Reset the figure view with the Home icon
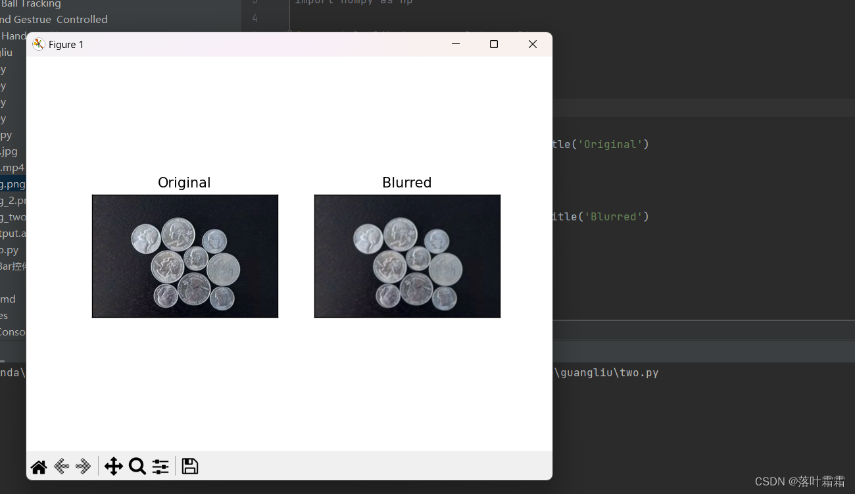Viewport: 855px width, 494px height. pyautogui.click(x=39, y=467)
